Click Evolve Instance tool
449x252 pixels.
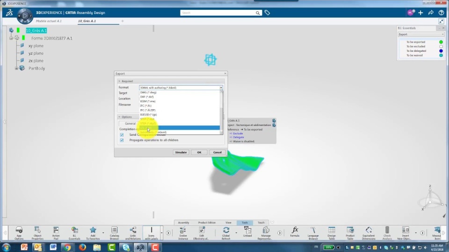point(183,233)
